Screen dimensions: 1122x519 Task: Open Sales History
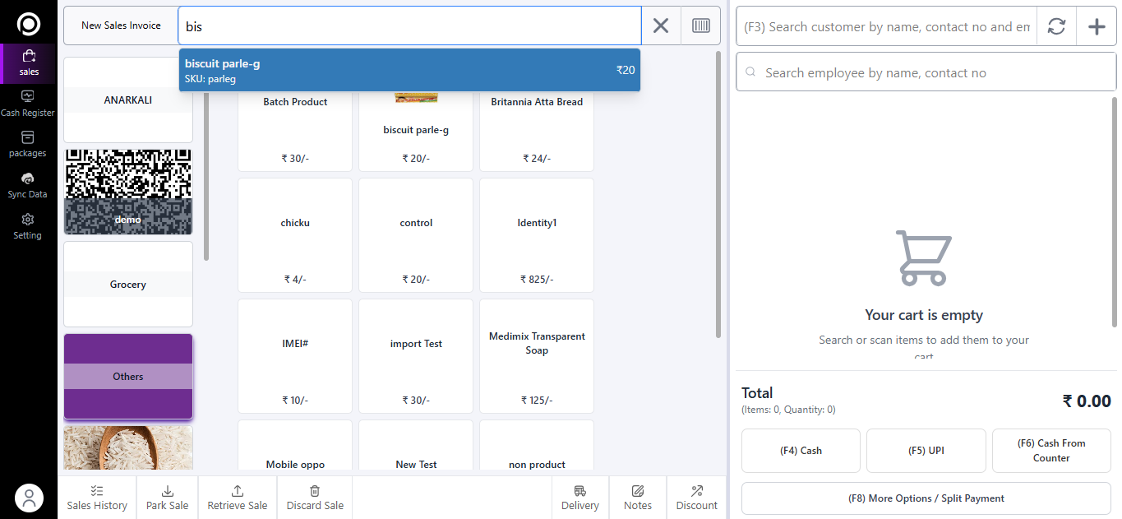click(x=97, y=498)
